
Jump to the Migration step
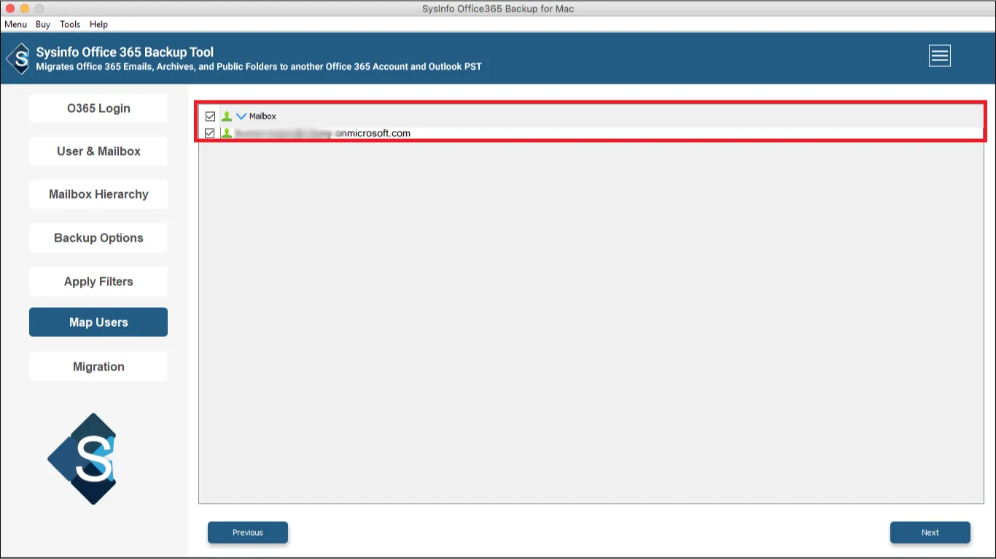98,367
